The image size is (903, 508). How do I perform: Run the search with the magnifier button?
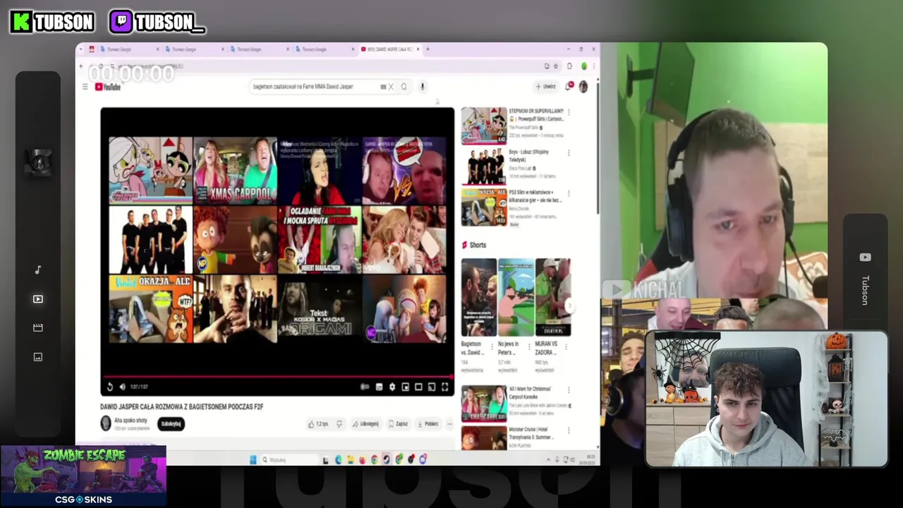[404, 87]
